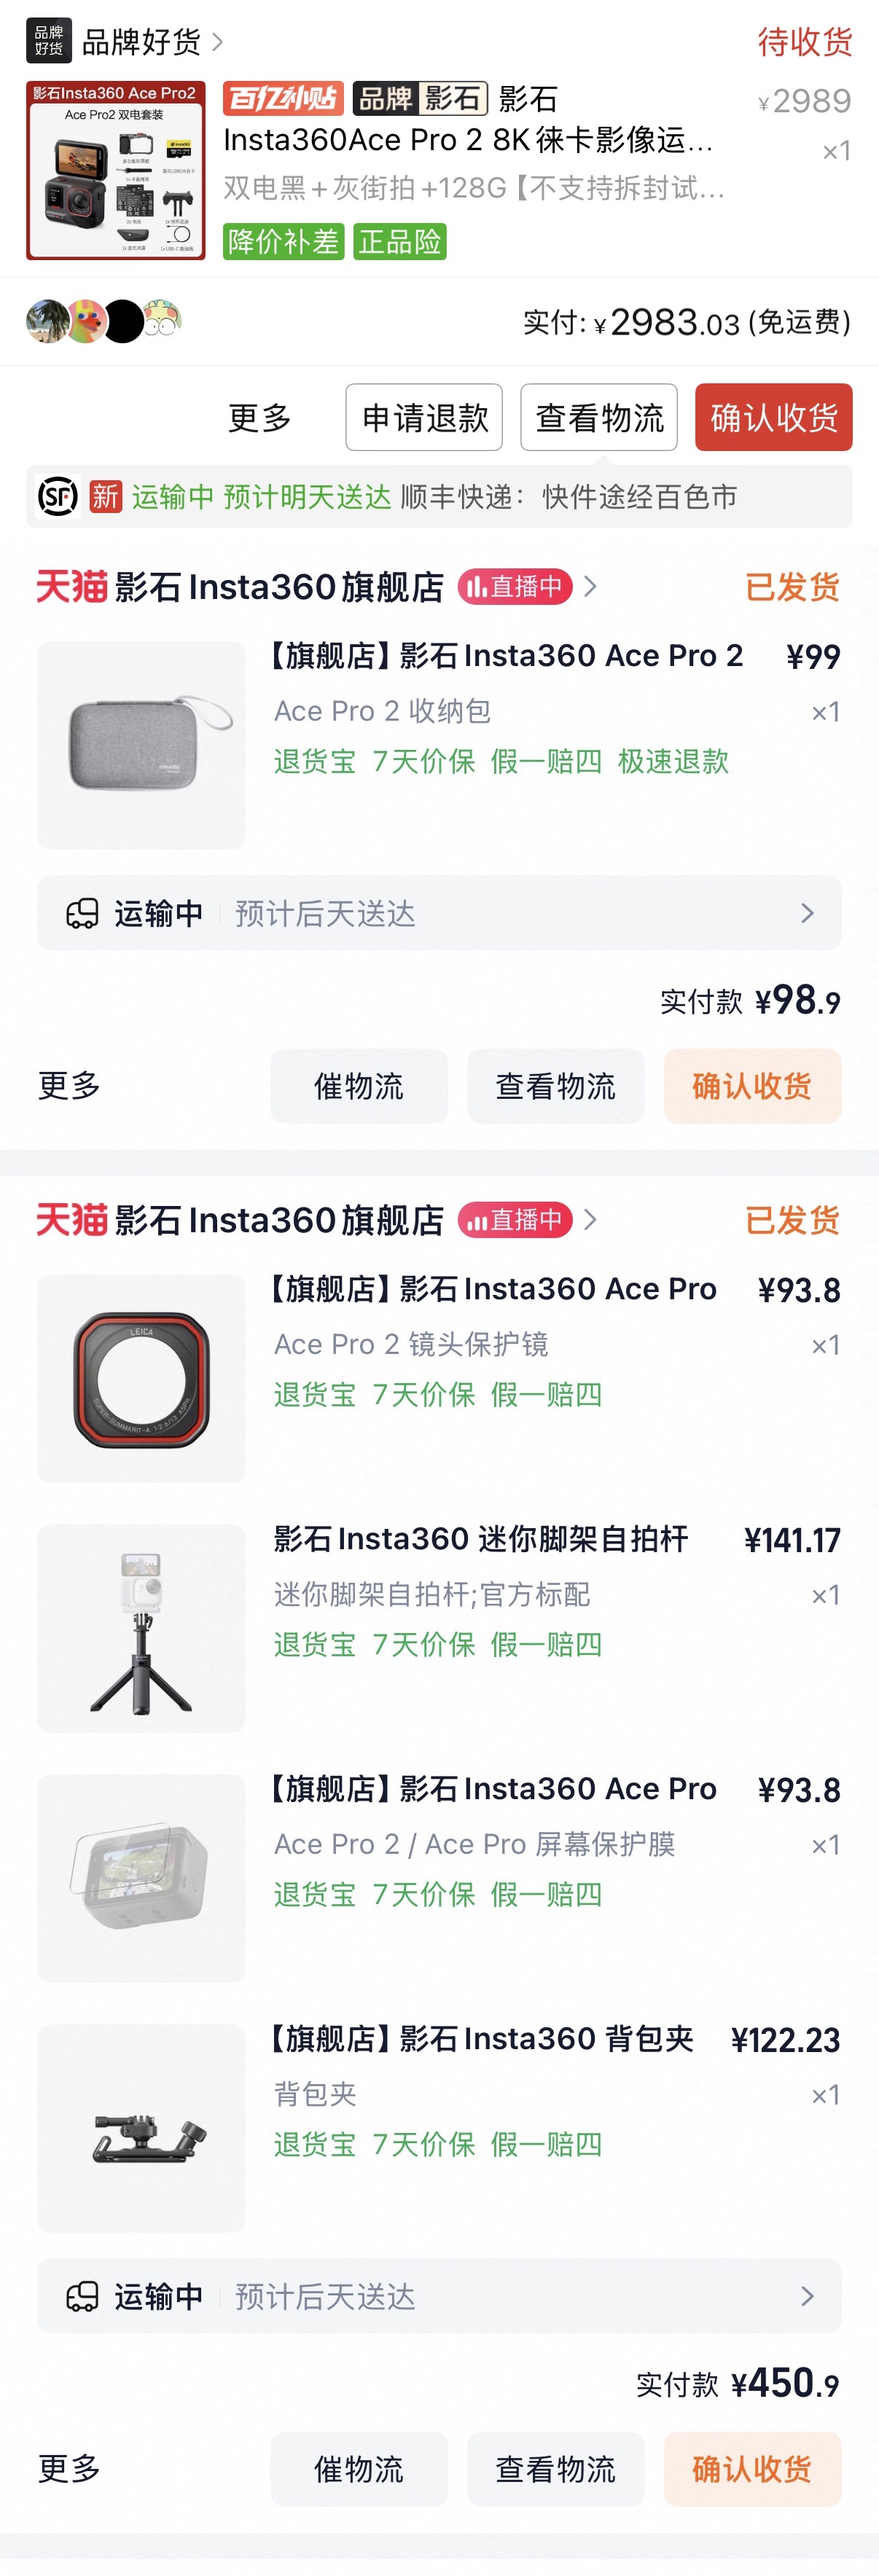Open 更多 options for Insta360 camera order
879x2576 pixels.
point(260,417)
